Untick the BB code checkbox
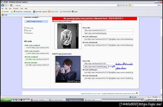This screenshot has width=163, height=107. (x=25, y=30)
